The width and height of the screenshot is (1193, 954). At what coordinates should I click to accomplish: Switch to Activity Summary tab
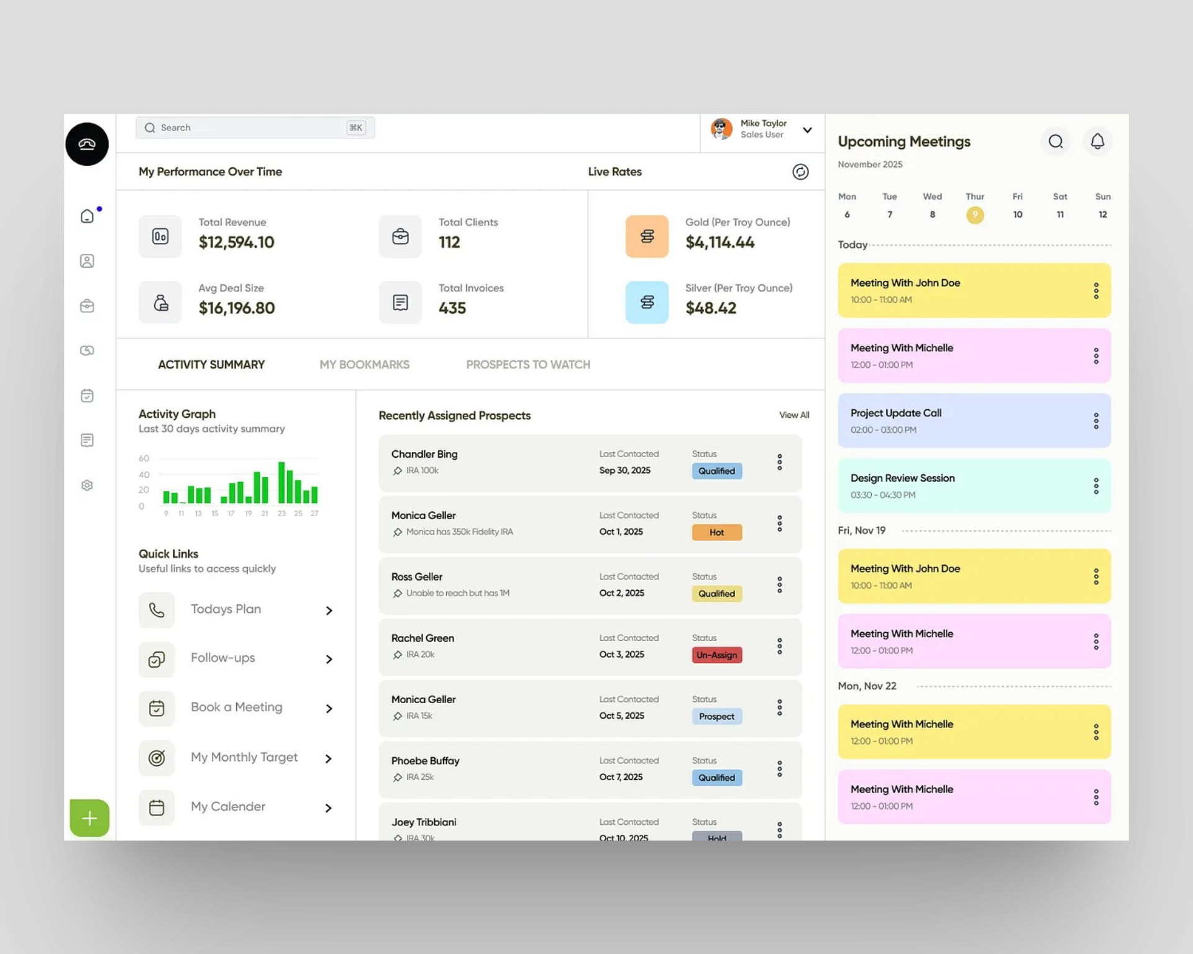(x=211, y=365)
